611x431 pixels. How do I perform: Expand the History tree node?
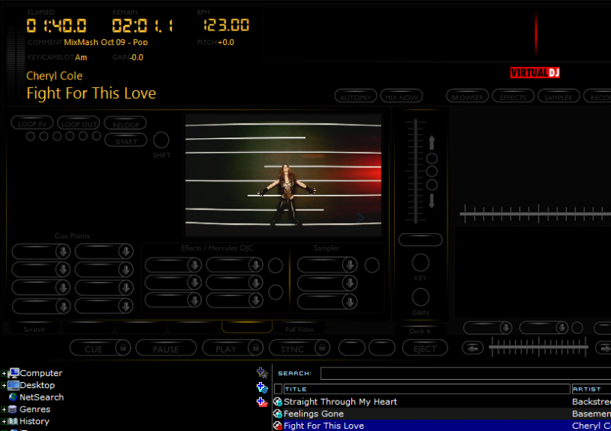pos(4,422)
